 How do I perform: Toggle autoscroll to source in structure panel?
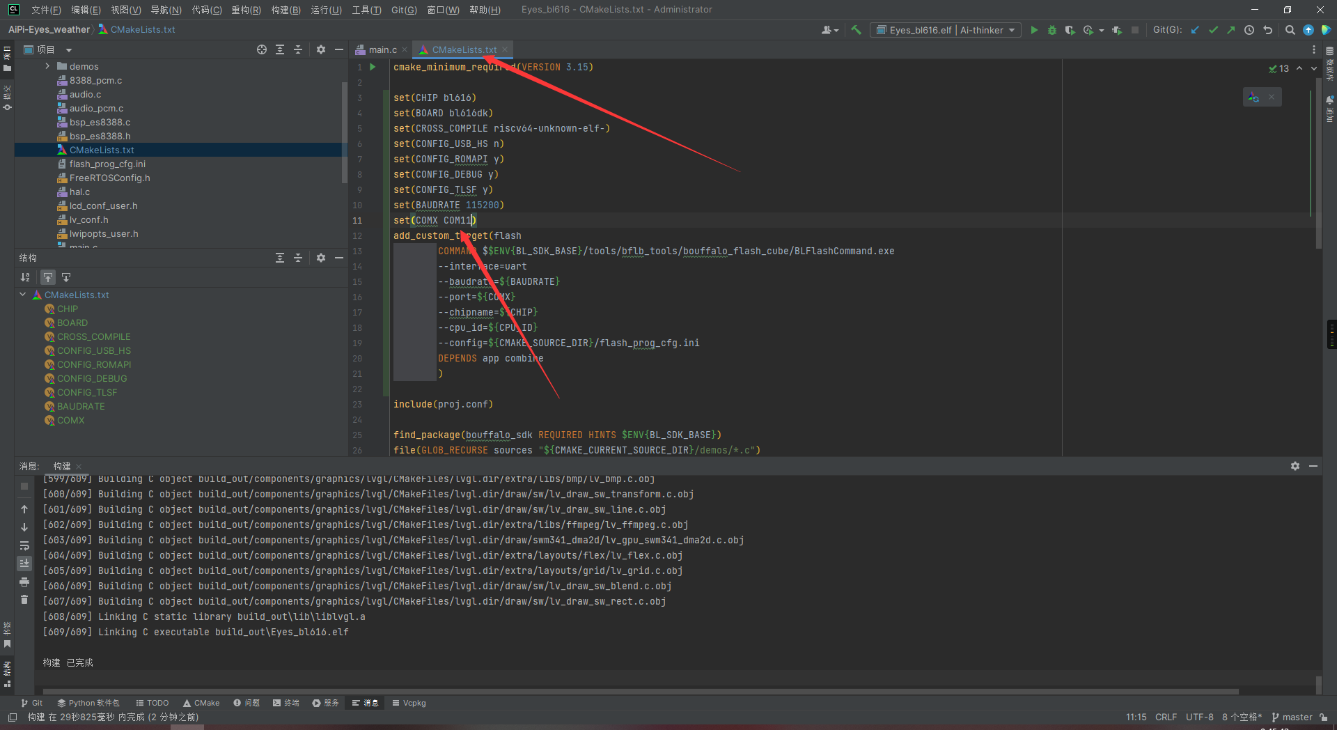pos(48,277)
